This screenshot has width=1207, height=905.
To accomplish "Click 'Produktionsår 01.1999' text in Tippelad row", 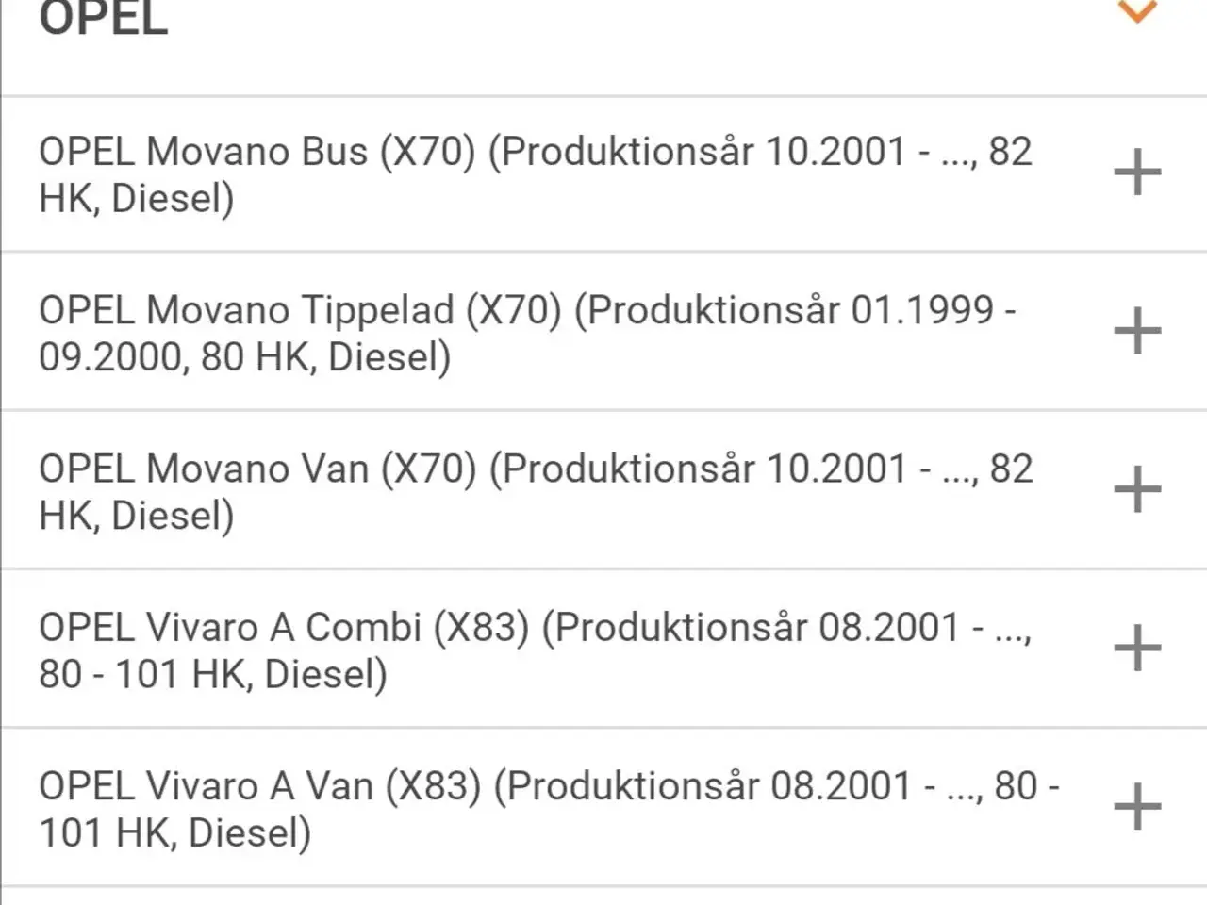I will tap(790, 310).
